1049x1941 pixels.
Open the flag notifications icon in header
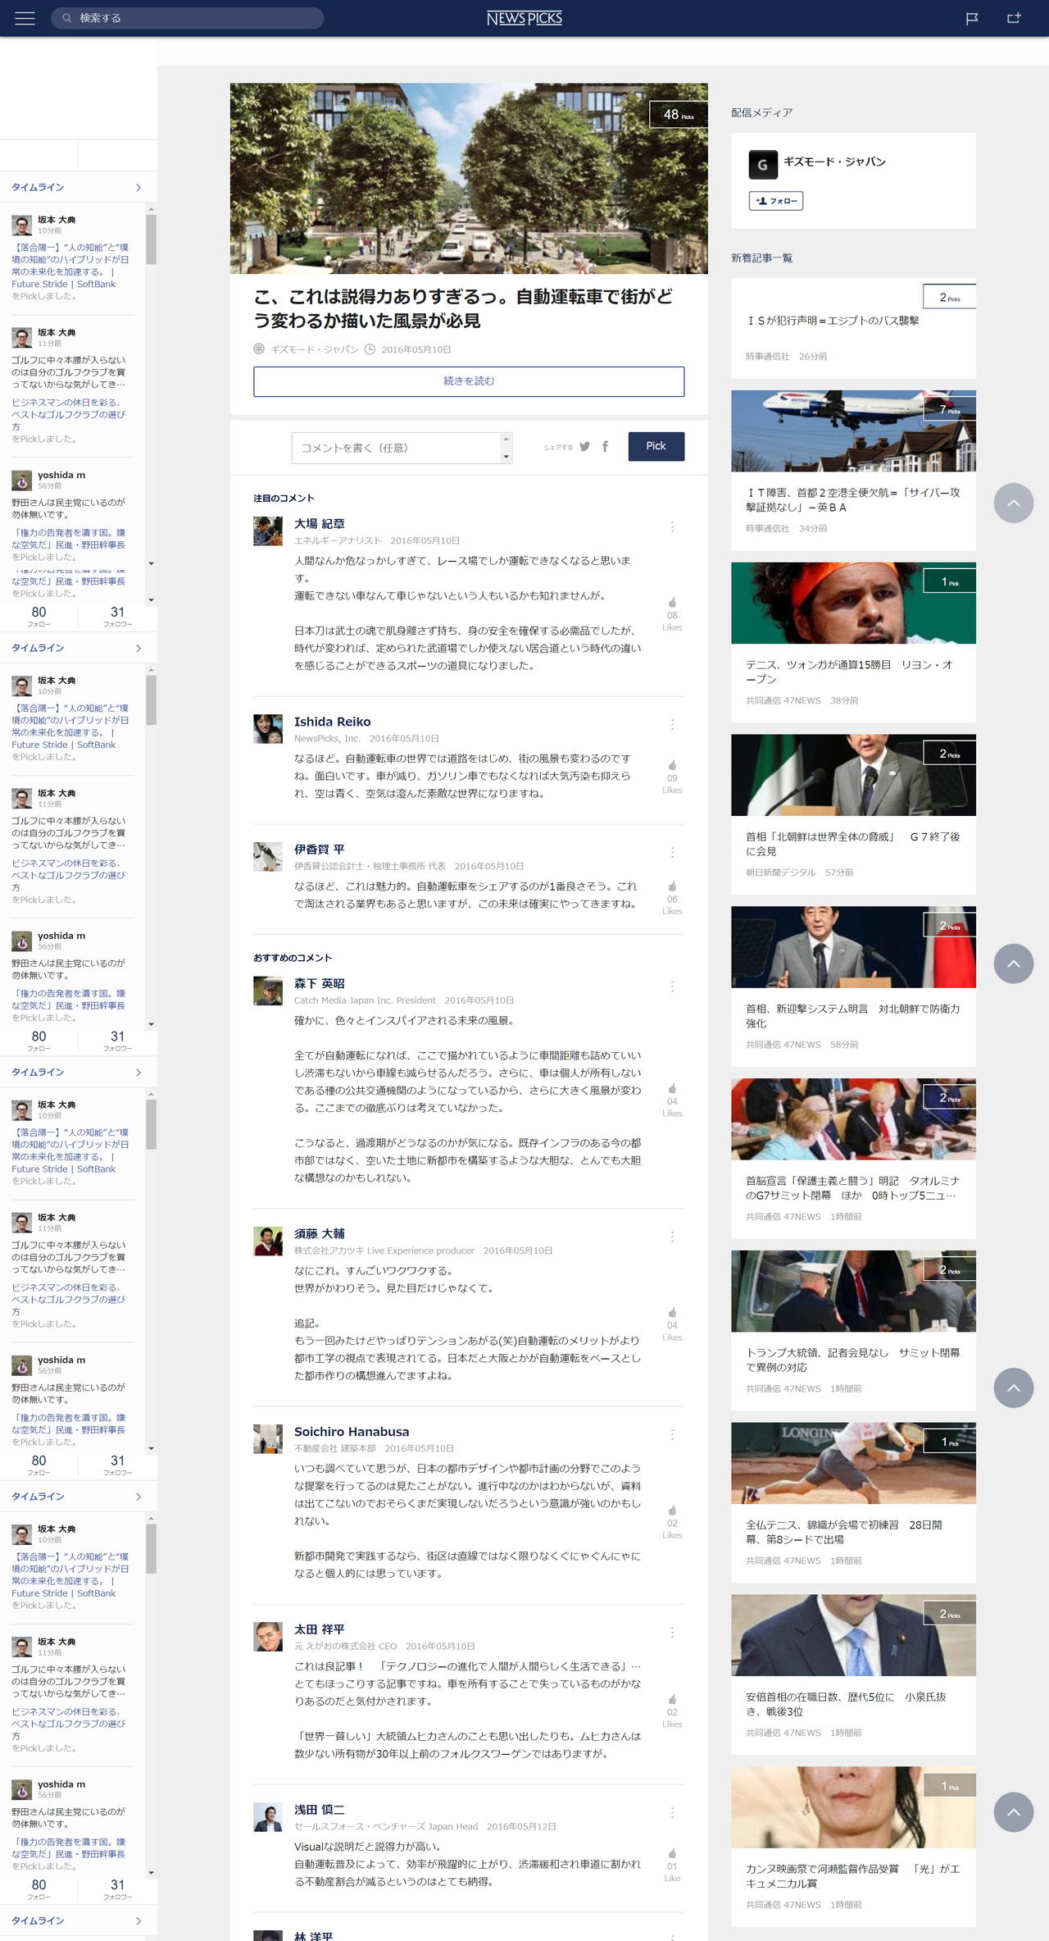pos(972,18)
